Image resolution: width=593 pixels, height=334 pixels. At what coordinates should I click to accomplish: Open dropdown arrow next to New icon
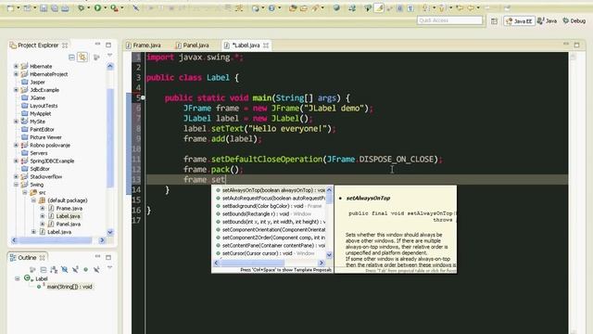click(18, 8)
